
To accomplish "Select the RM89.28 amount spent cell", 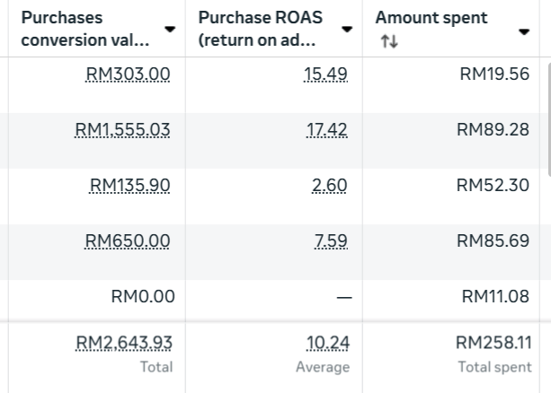I will [x=493, y=130].
